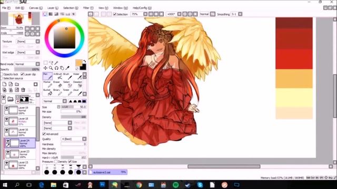
Task: Open the Layer menu
Action: point(53,8)
